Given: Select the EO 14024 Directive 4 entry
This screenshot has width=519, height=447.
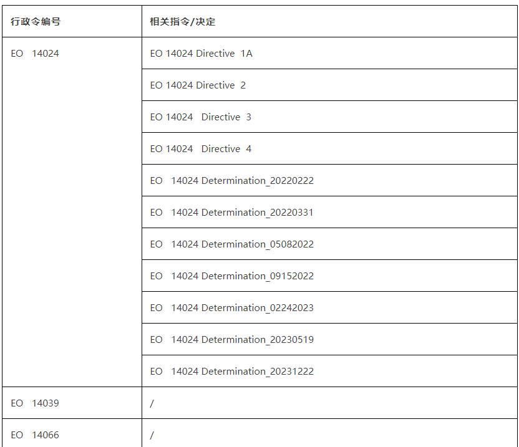Looking at the screenshot, I should pyautogui.click(x=201, y=149).
